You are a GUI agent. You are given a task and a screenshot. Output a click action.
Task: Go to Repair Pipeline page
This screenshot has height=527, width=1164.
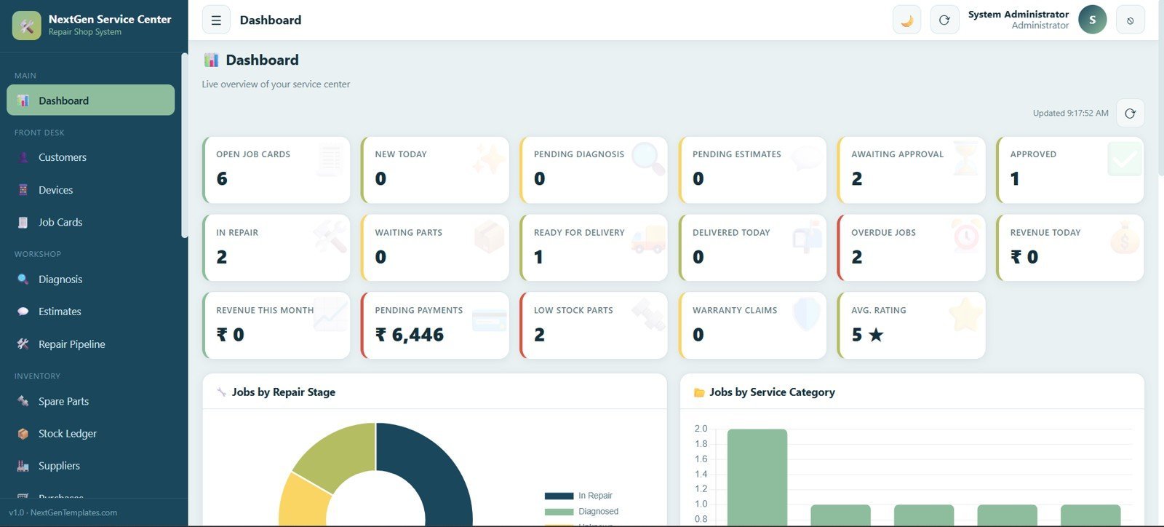90,344
